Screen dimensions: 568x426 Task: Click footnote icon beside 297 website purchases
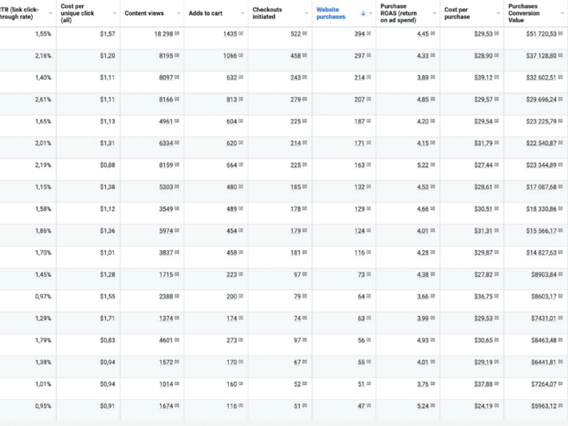pos(368,55)
